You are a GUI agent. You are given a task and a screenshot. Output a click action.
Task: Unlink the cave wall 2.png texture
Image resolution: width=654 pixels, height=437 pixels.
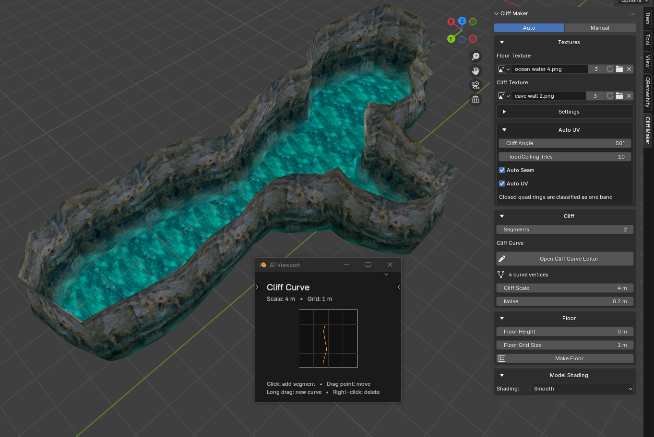point(629,96)
